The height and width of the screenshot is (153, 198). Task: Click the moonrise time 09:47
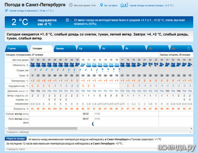click(x=86, y=119)
